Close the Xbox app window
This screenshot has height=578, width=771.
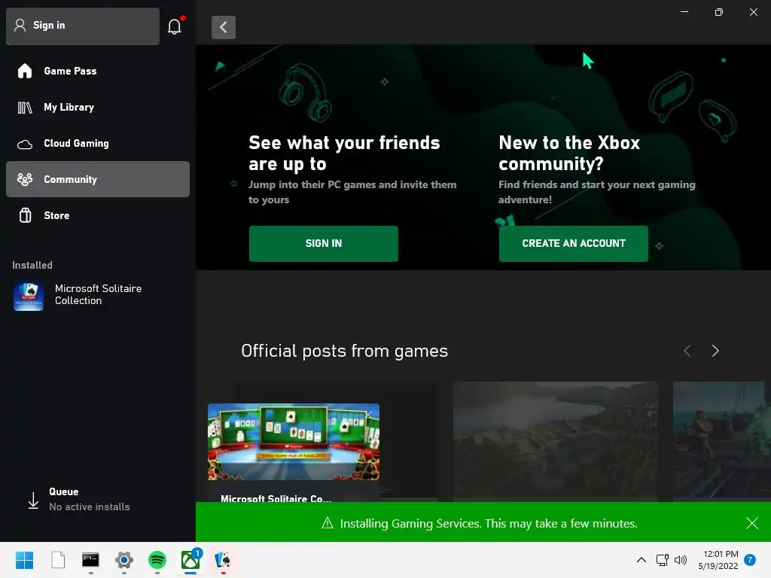pos(753,12)
